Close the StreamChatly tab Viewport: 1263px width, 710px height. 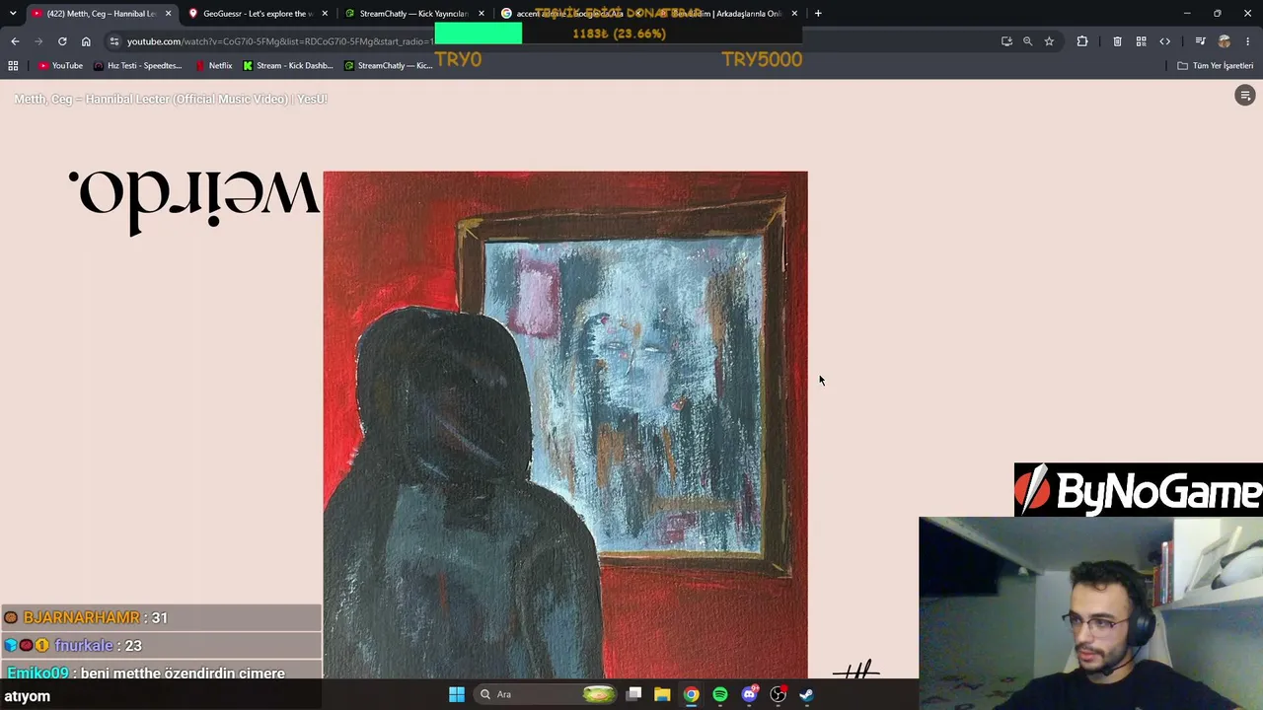pos(482,14)
